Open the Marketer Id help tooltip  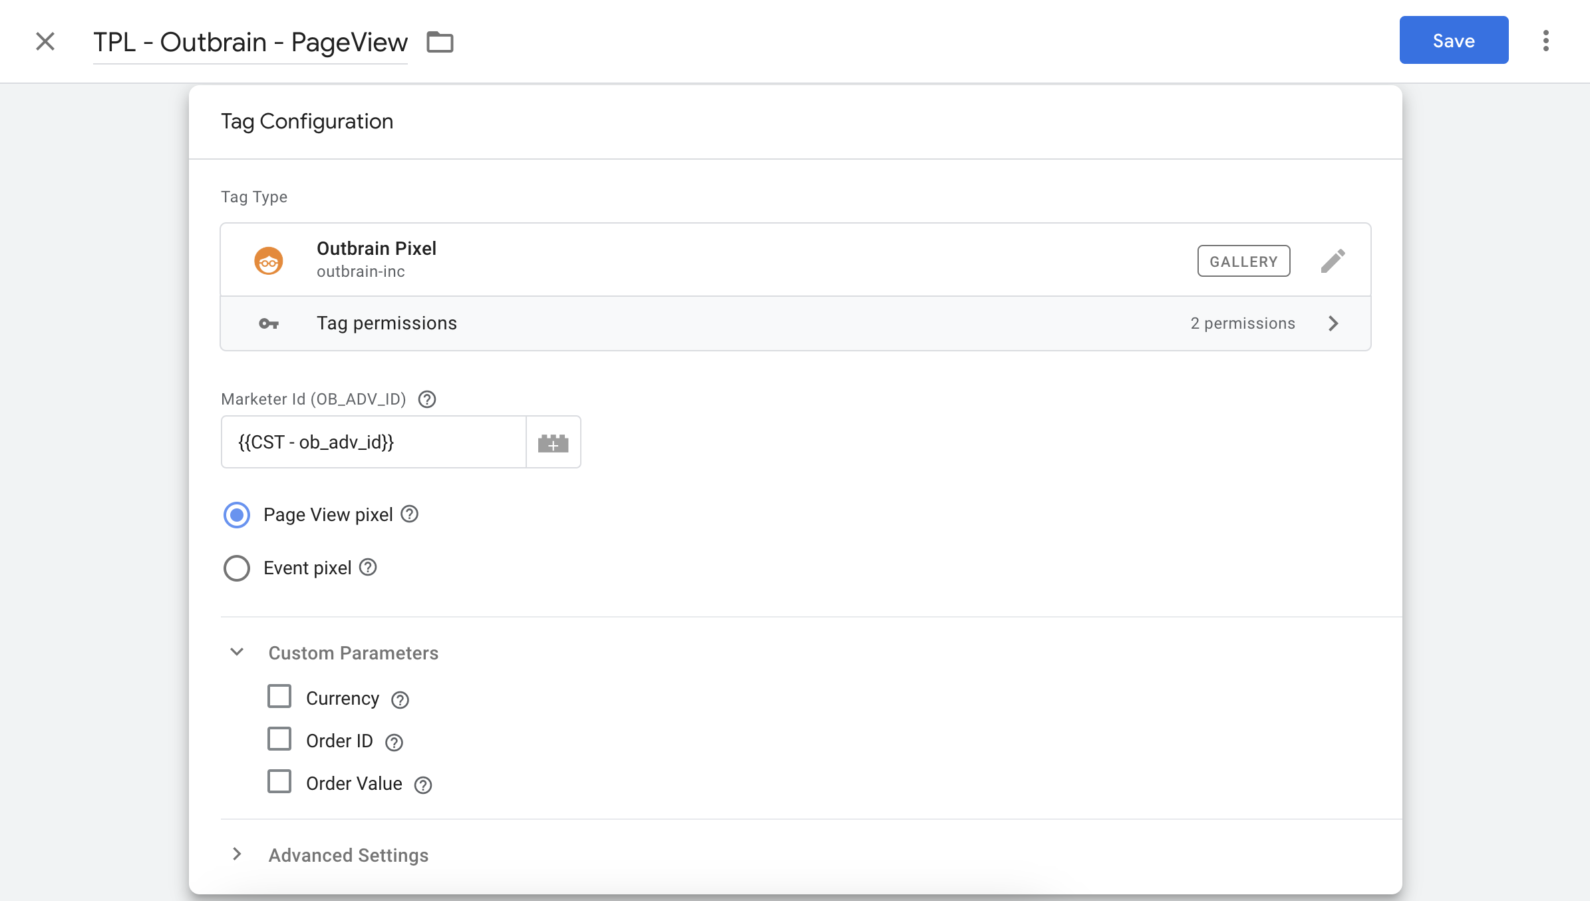click(x=426, y=399)
